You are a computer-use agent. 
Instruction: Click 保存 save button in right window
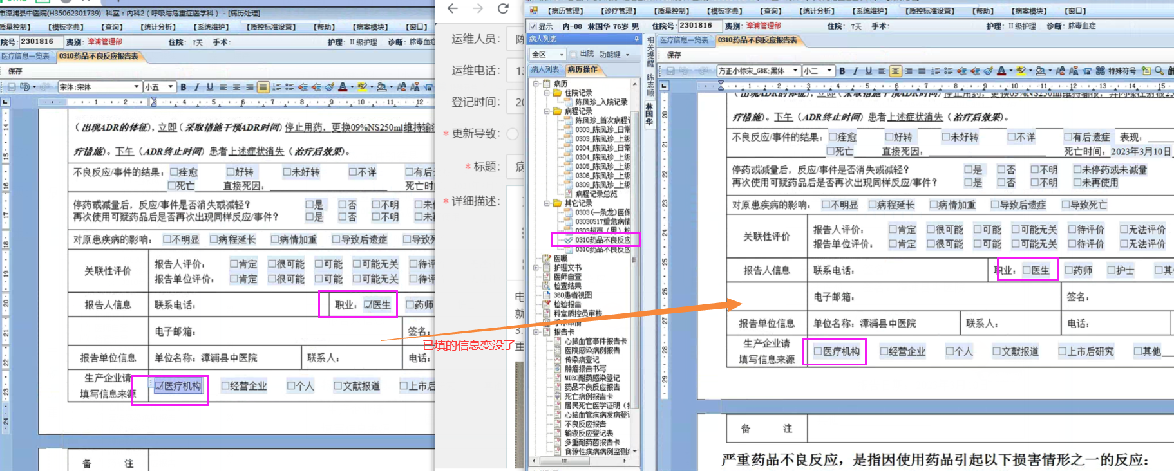(674, 55)
